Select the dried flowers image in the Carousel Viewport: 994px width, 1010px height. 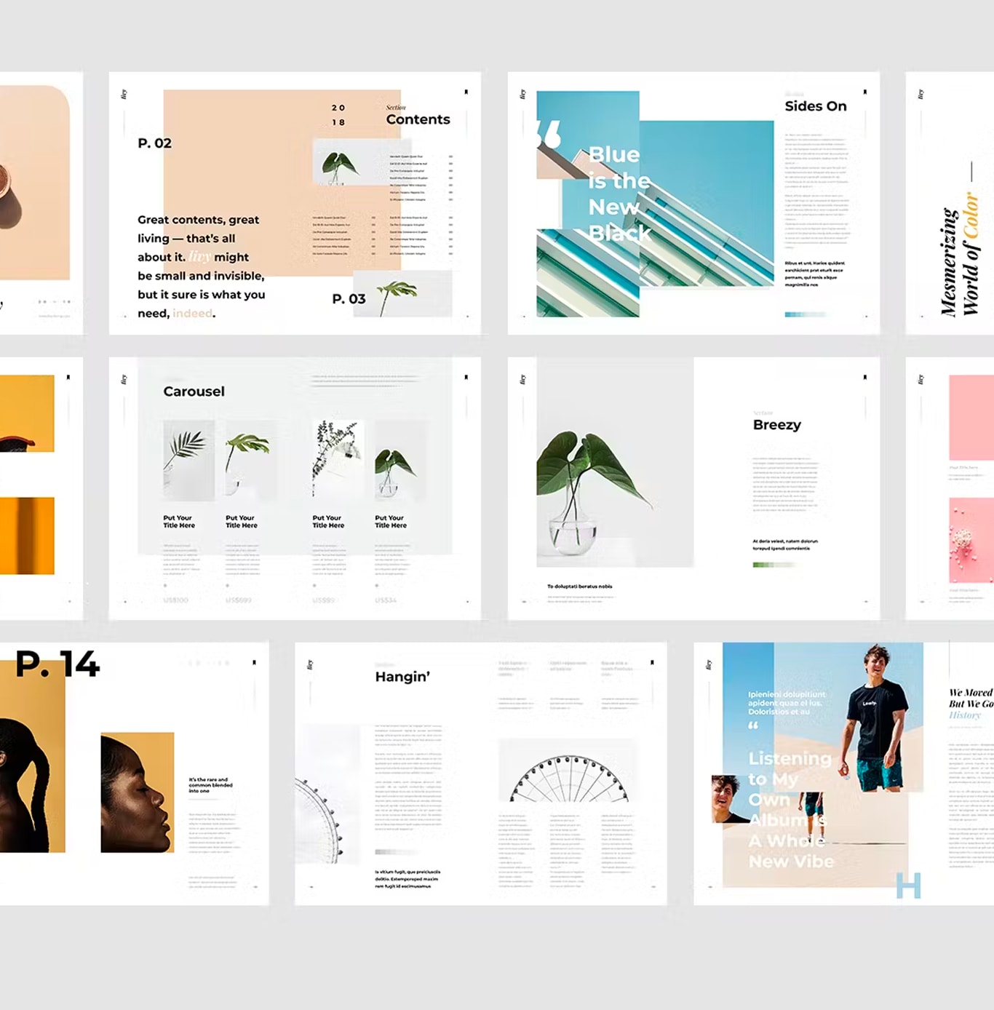coord(338,460)
